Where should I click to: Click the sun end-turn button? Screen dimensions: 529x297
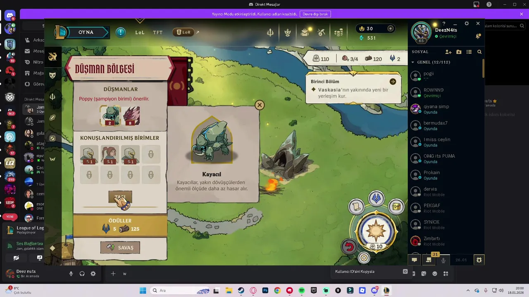tap(376, 230)
